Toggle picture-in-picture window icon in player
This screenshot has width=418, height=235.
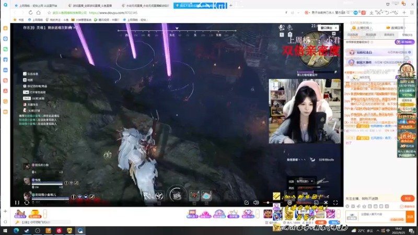pyautogui.click(x=316, y=203)
